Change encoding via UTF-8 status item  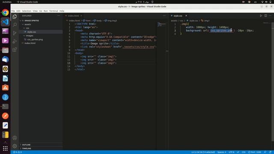(232, 152)
